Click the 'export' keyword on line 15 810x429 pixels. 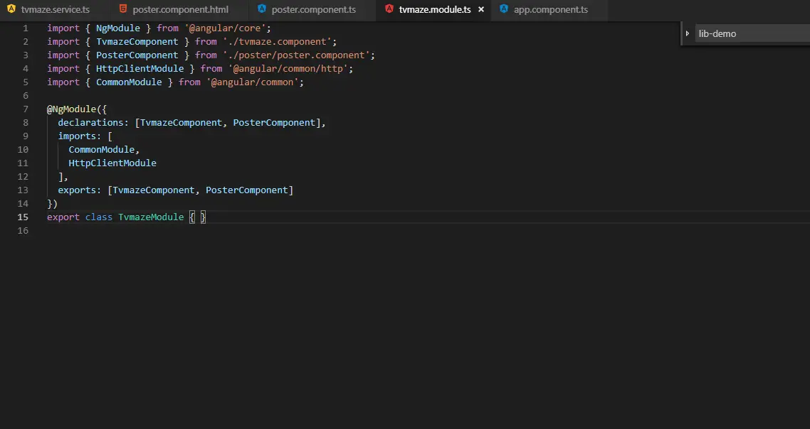pyautogui.click(x=63, y=217)
